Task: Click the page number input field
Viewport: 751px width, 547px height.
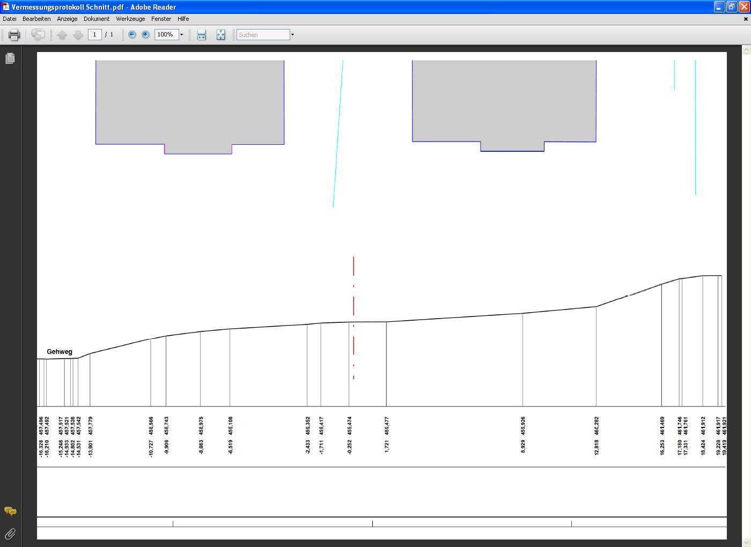Action: [x=95, y=34]
